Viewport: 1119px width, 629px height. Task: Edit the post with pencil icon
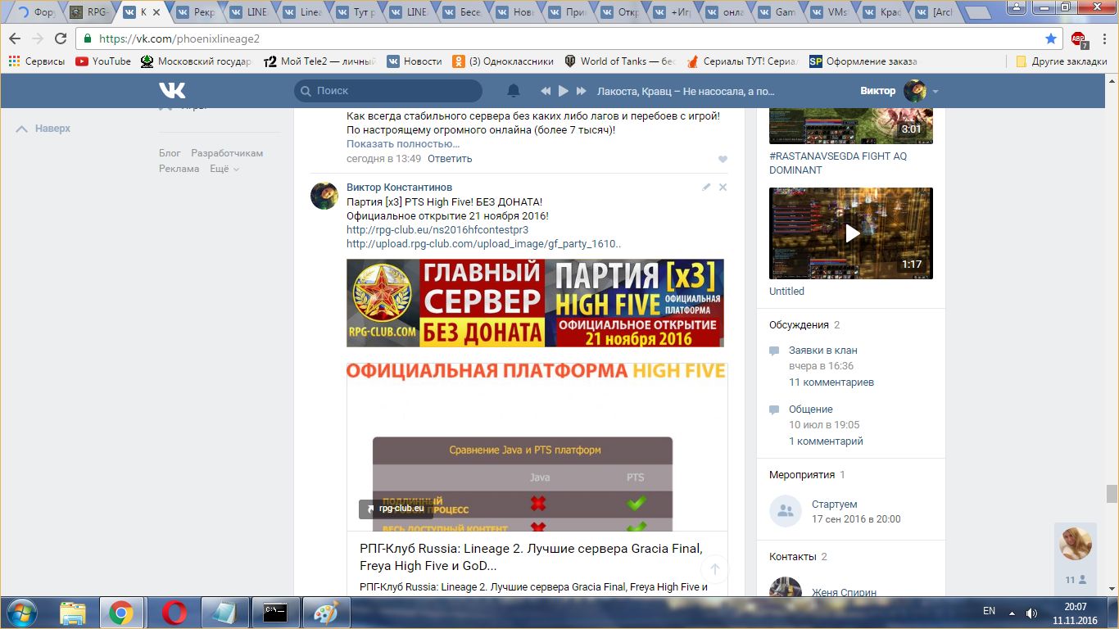pos(706,188)
